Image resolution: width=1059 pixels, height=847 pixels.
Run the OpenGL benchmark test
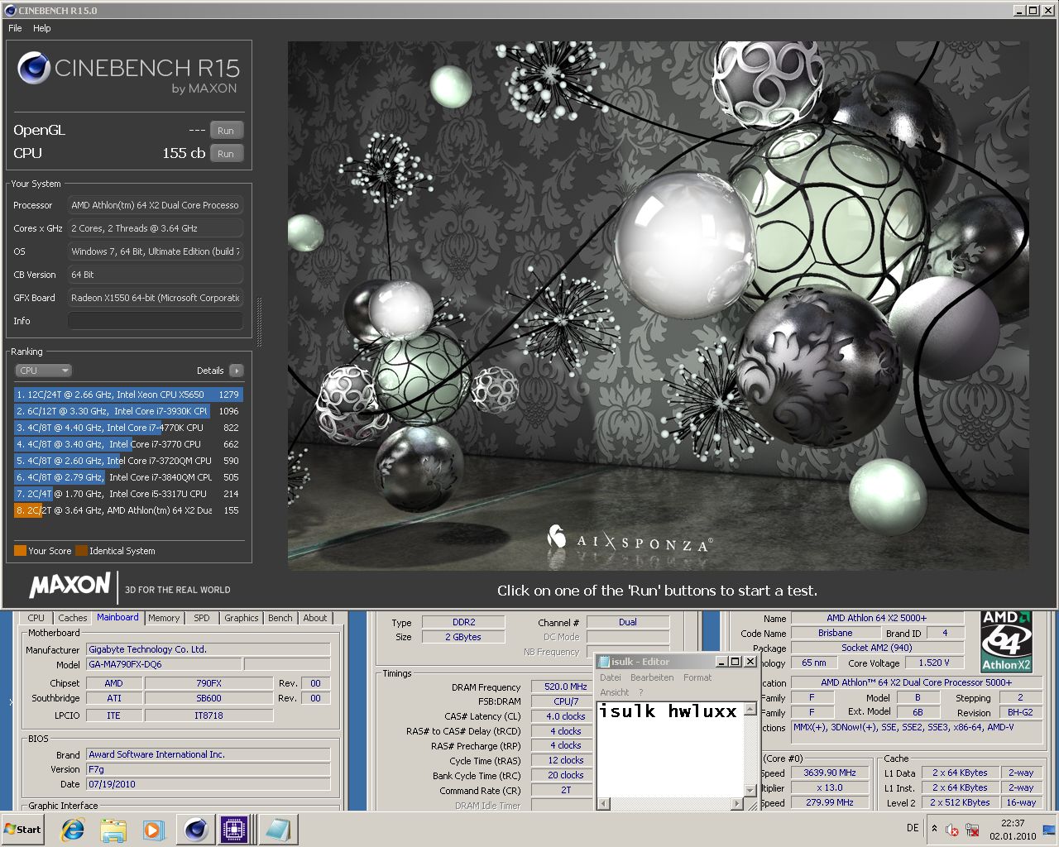point(226,131)
